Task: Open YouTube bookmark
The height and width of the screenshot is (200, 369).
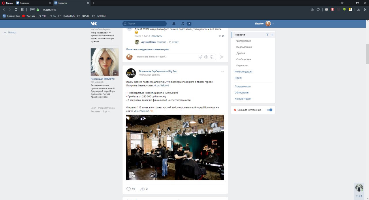Action: 29,16
